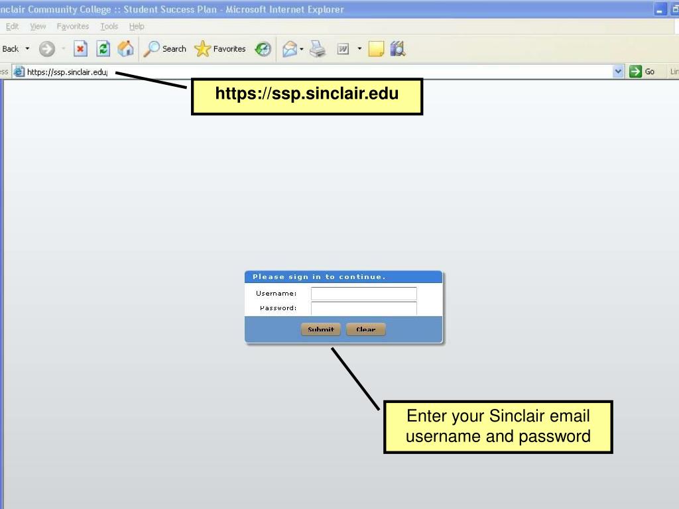The height and width of the screenshot is (509, 679).
Task: Open the View menu
Action: pyautogui.click(x=38, y=27)
